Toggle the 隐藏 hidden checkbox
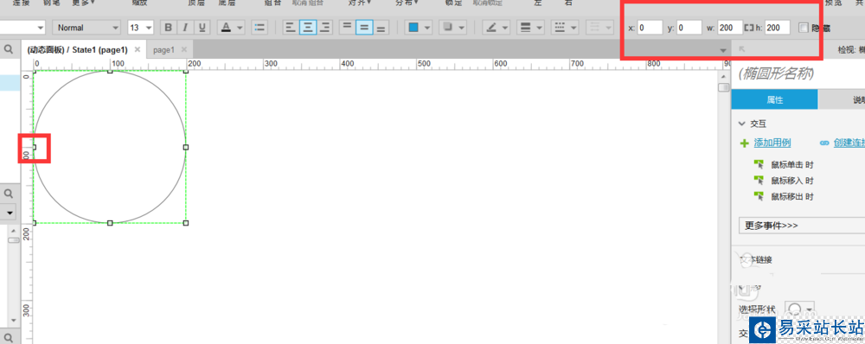This screenshot has height=344, width=865. (804, 28)
